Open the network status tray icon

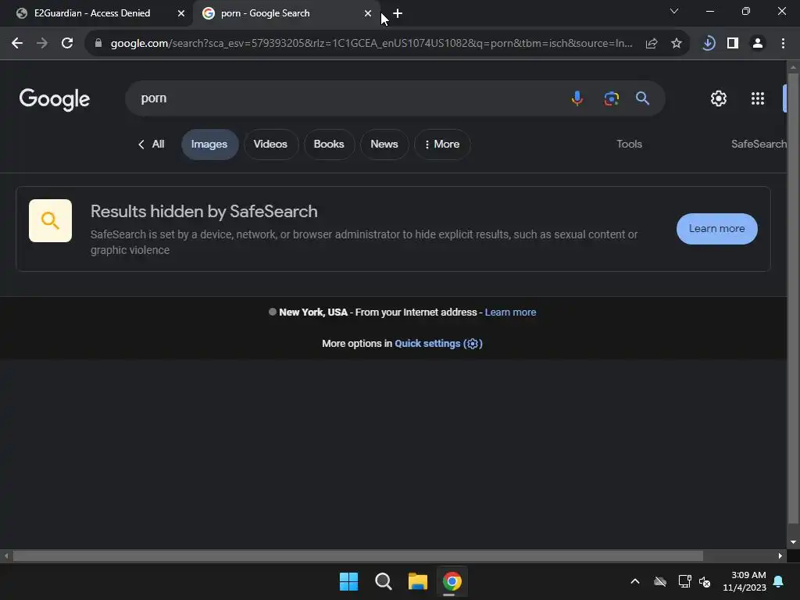click(x=684, y=581)
